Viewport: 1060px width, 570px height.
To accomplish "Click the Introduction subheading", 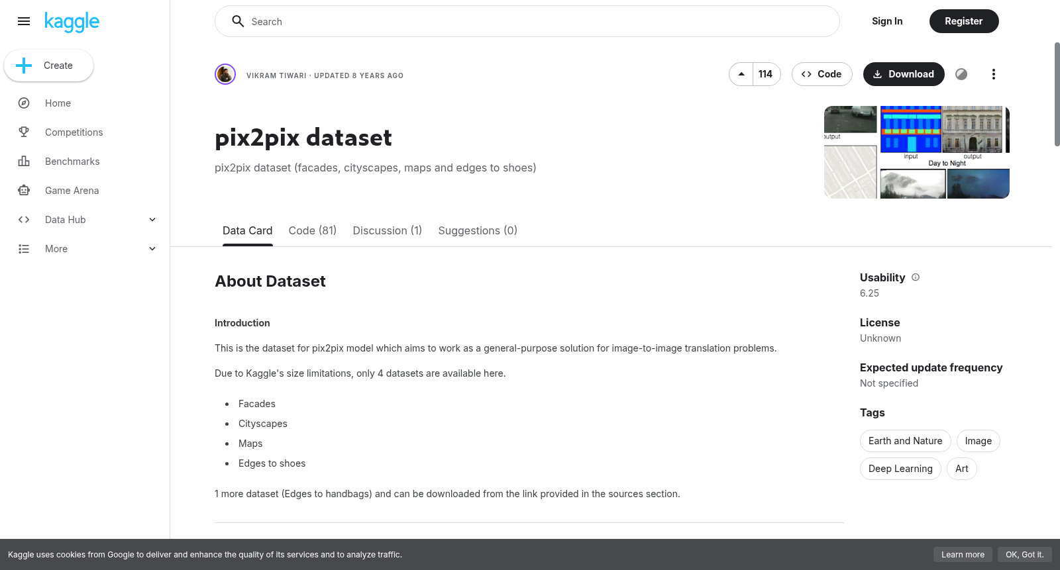I will coord(242,323).
